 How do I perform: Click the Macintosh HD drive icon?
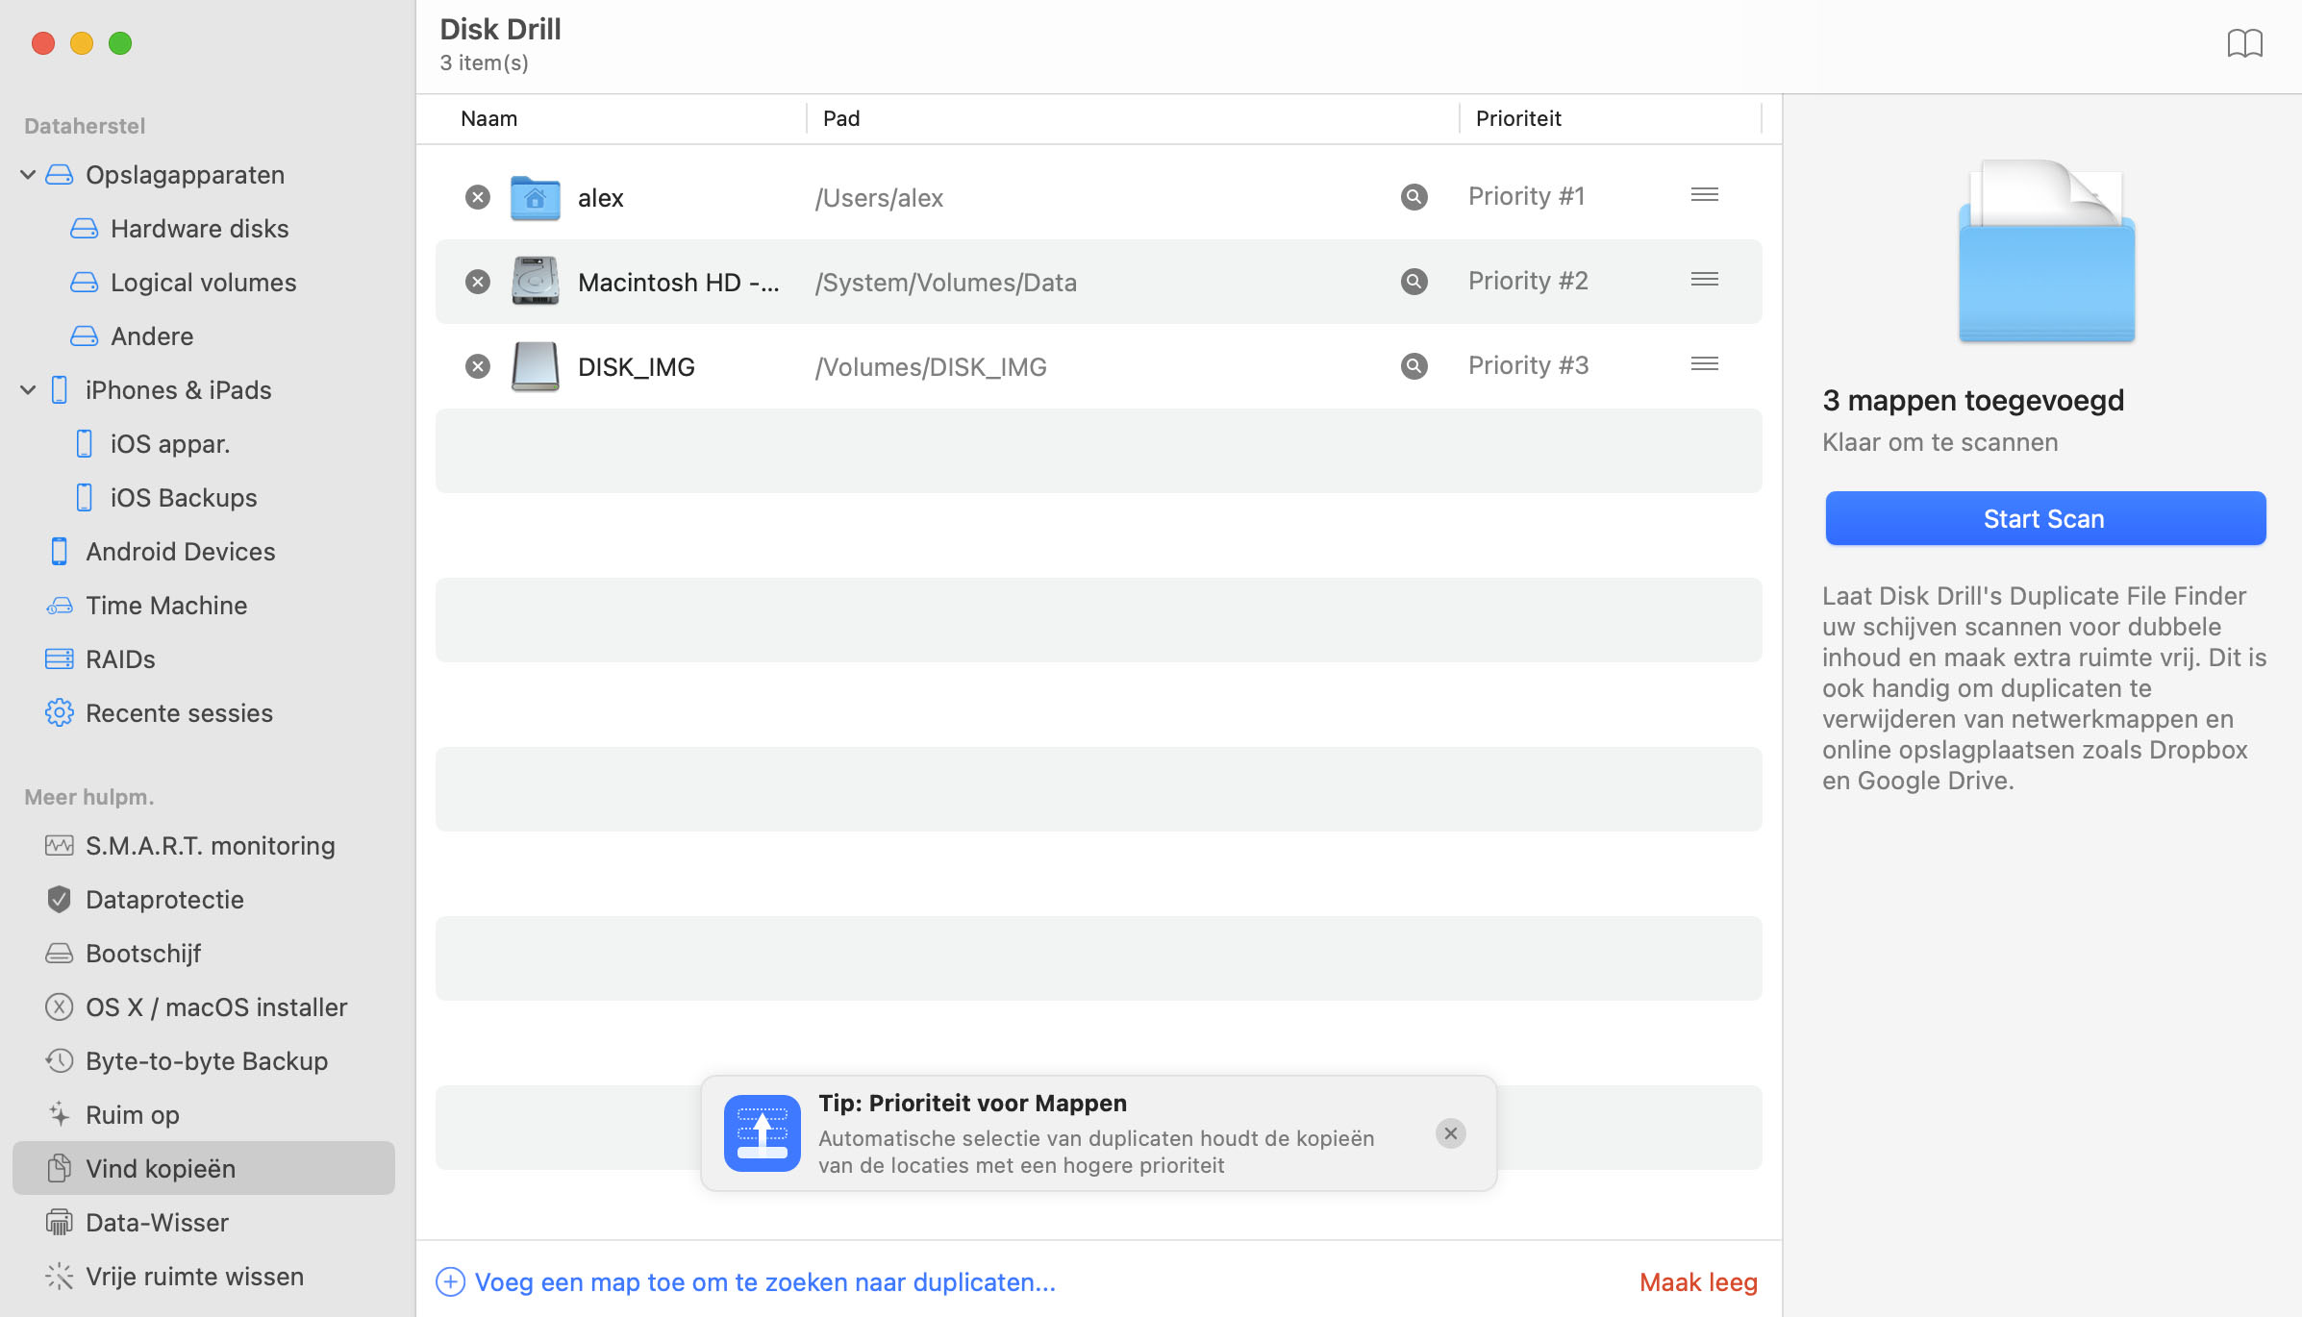[x=536, y=282]
